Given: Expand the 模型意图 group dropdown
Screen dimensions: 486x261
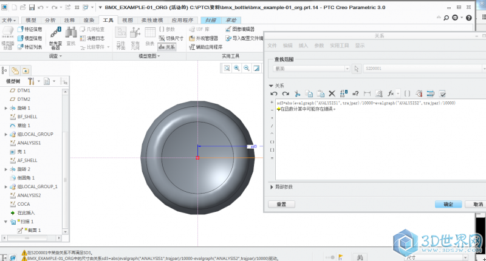Looking at the screenshot, I should tap(149, 56).
